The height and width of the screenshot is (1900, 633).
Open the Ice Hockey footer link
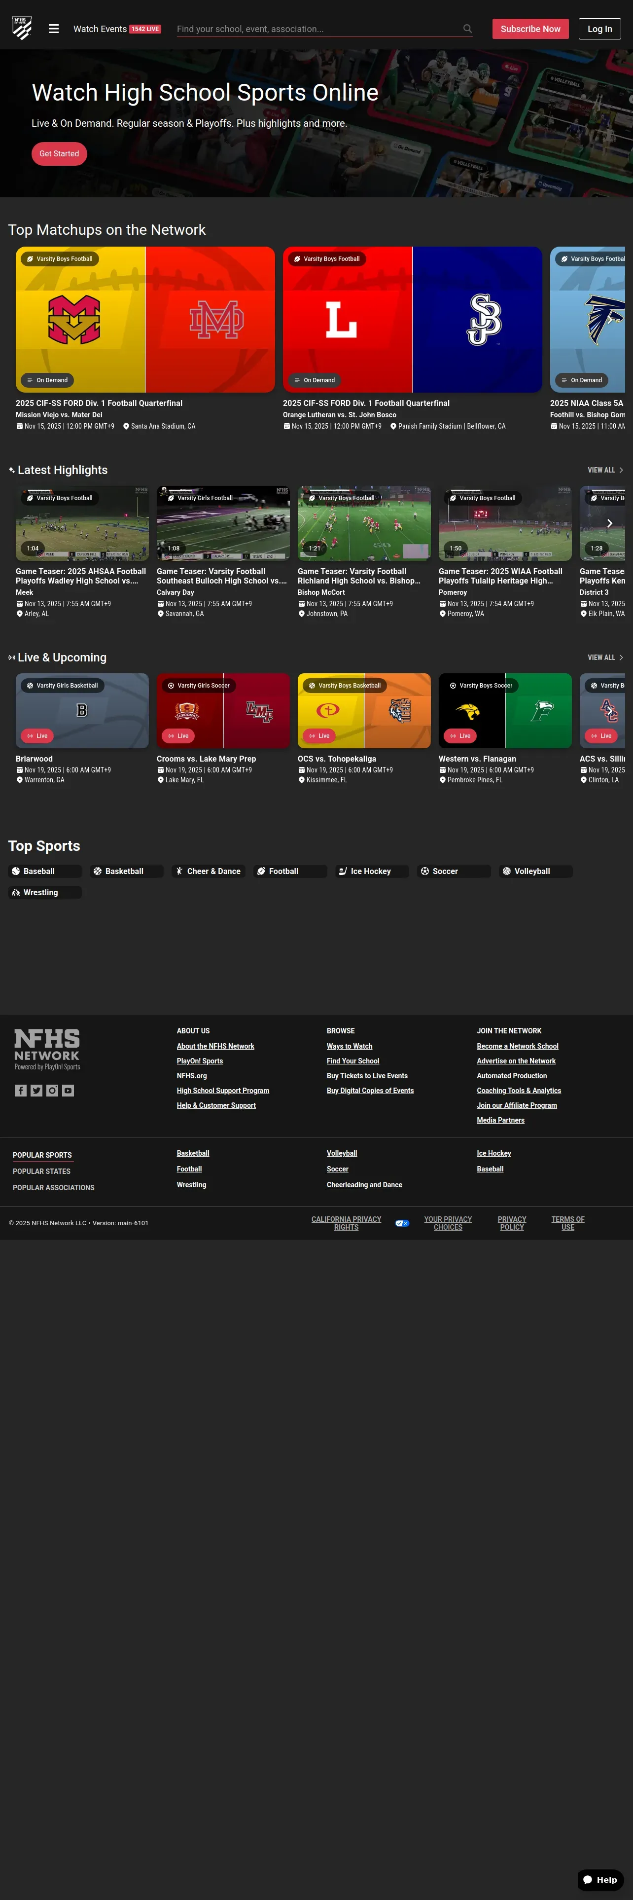click(x=493, y=1153)
